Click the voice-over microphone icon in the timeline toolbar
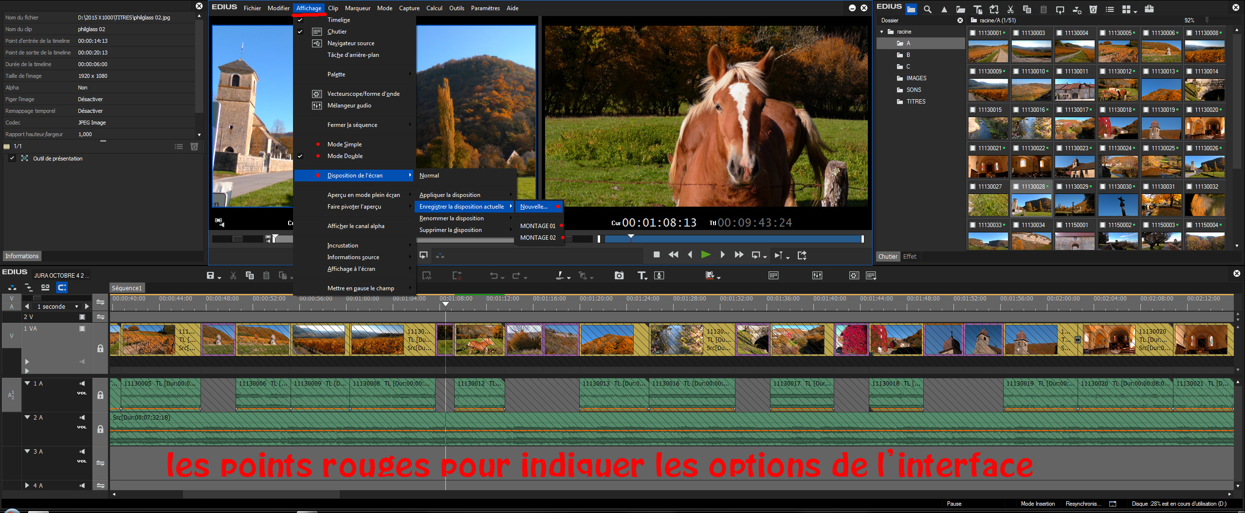The width and height of the screenshot is (1245, 513). [659, 276]
